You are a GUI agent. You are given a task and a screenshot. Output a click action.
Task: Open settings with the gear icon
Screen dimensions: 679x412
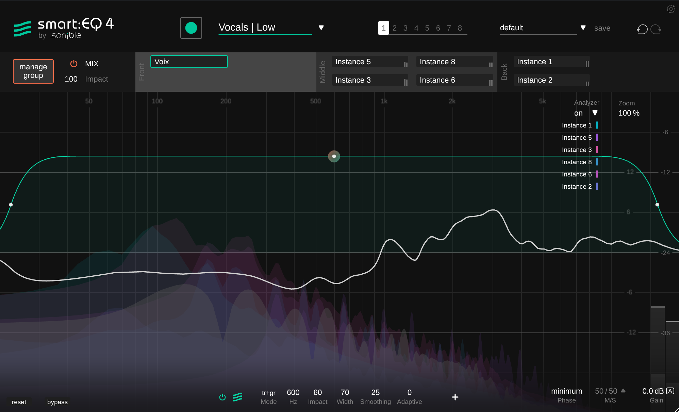(671, 9)
